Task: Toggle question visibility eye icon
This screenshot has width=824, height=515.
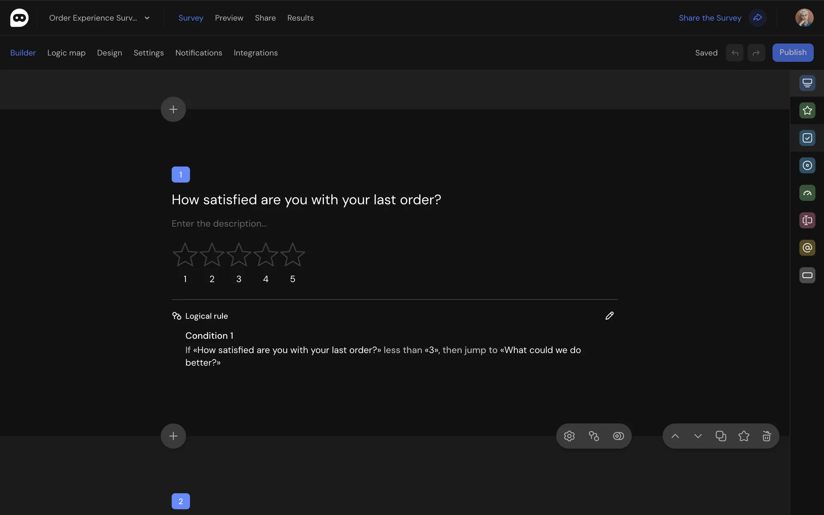Action: click(618, 436)
